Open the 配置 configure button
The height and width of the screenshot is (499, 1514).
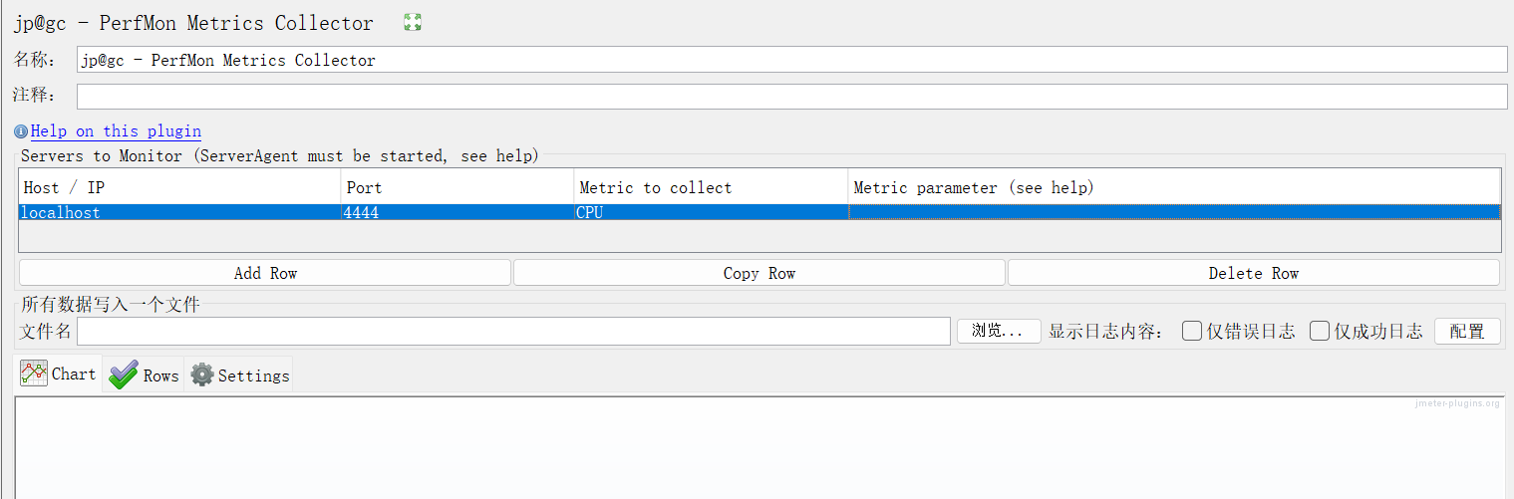coord(1466,332)
